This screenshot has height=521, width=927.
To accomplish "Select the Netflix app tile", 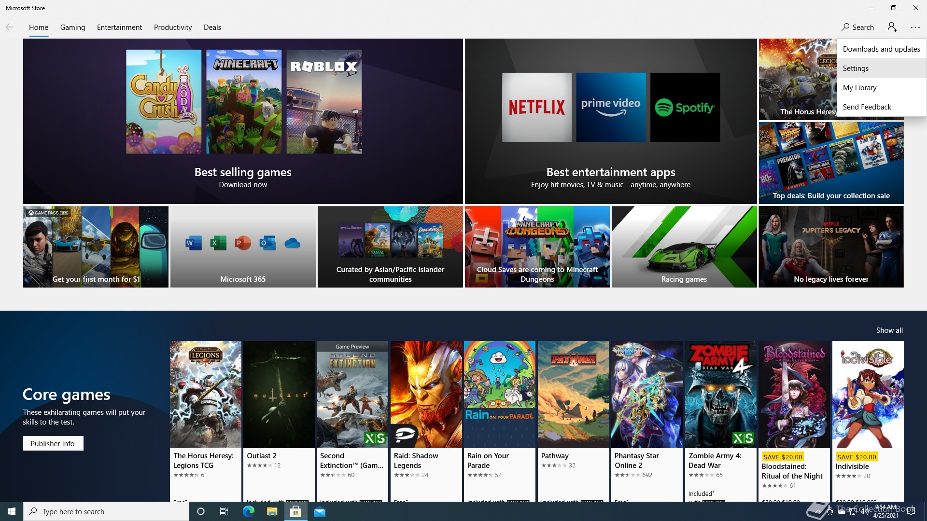I will pyautogui.click(x=537, y=107).
